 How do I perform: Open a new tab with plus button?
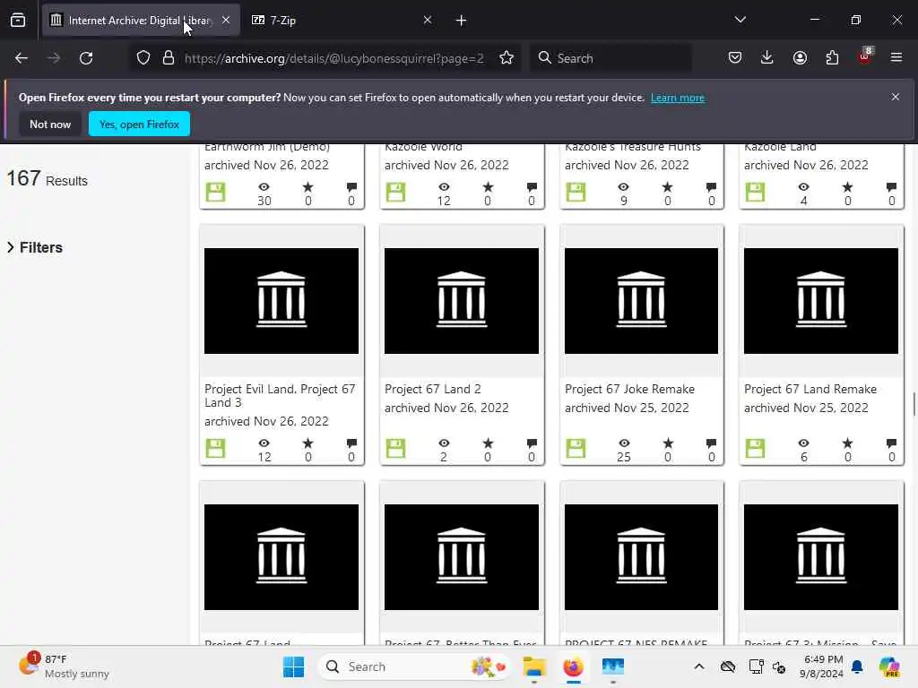tap(462, 21)
